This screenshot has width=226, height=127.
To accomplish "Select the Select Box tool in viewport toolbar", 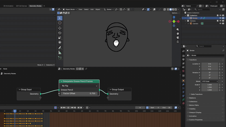I will click(60, 18).
